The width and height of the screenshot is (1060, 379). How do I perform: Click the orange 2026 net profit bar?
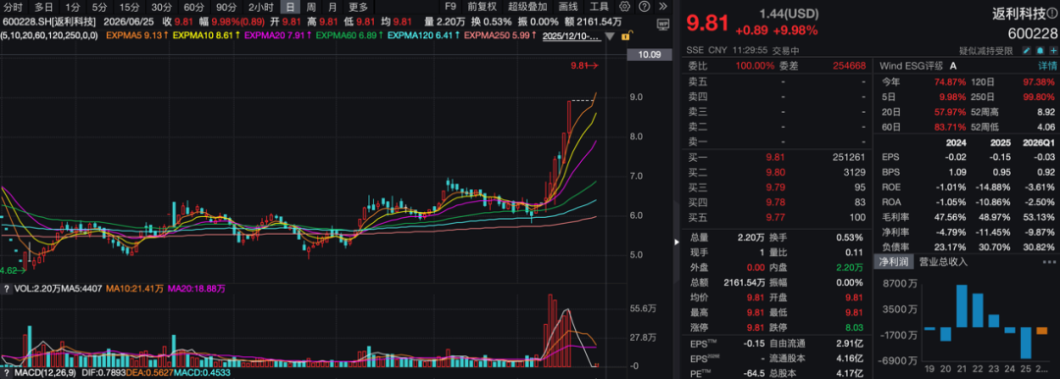coord(1041,331)
